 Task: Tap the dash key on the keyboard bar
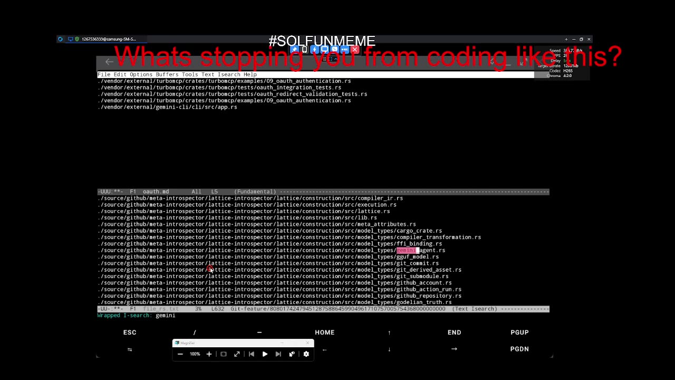pyautogui.click(x=259, y=332)
